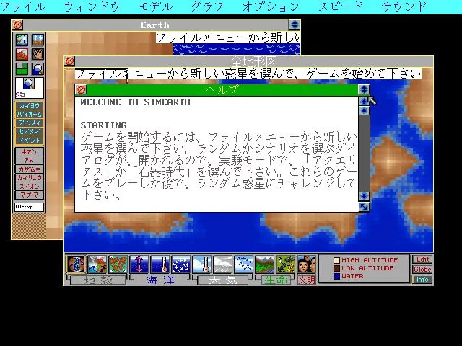Image resolution: width=462 pixels, height=346 pixels.
Task: Close the Earth edit window
Action: click(17, 25)
